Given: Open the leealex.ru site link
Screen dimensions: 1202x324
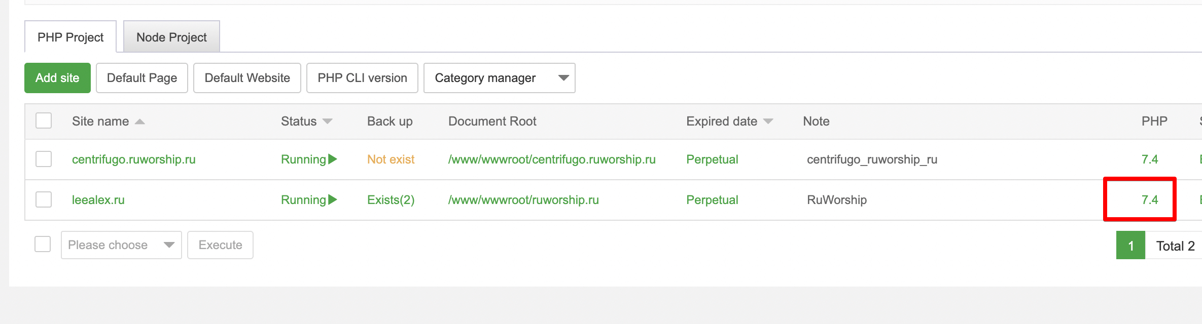Looking at the screenshot, I should 98,200.
